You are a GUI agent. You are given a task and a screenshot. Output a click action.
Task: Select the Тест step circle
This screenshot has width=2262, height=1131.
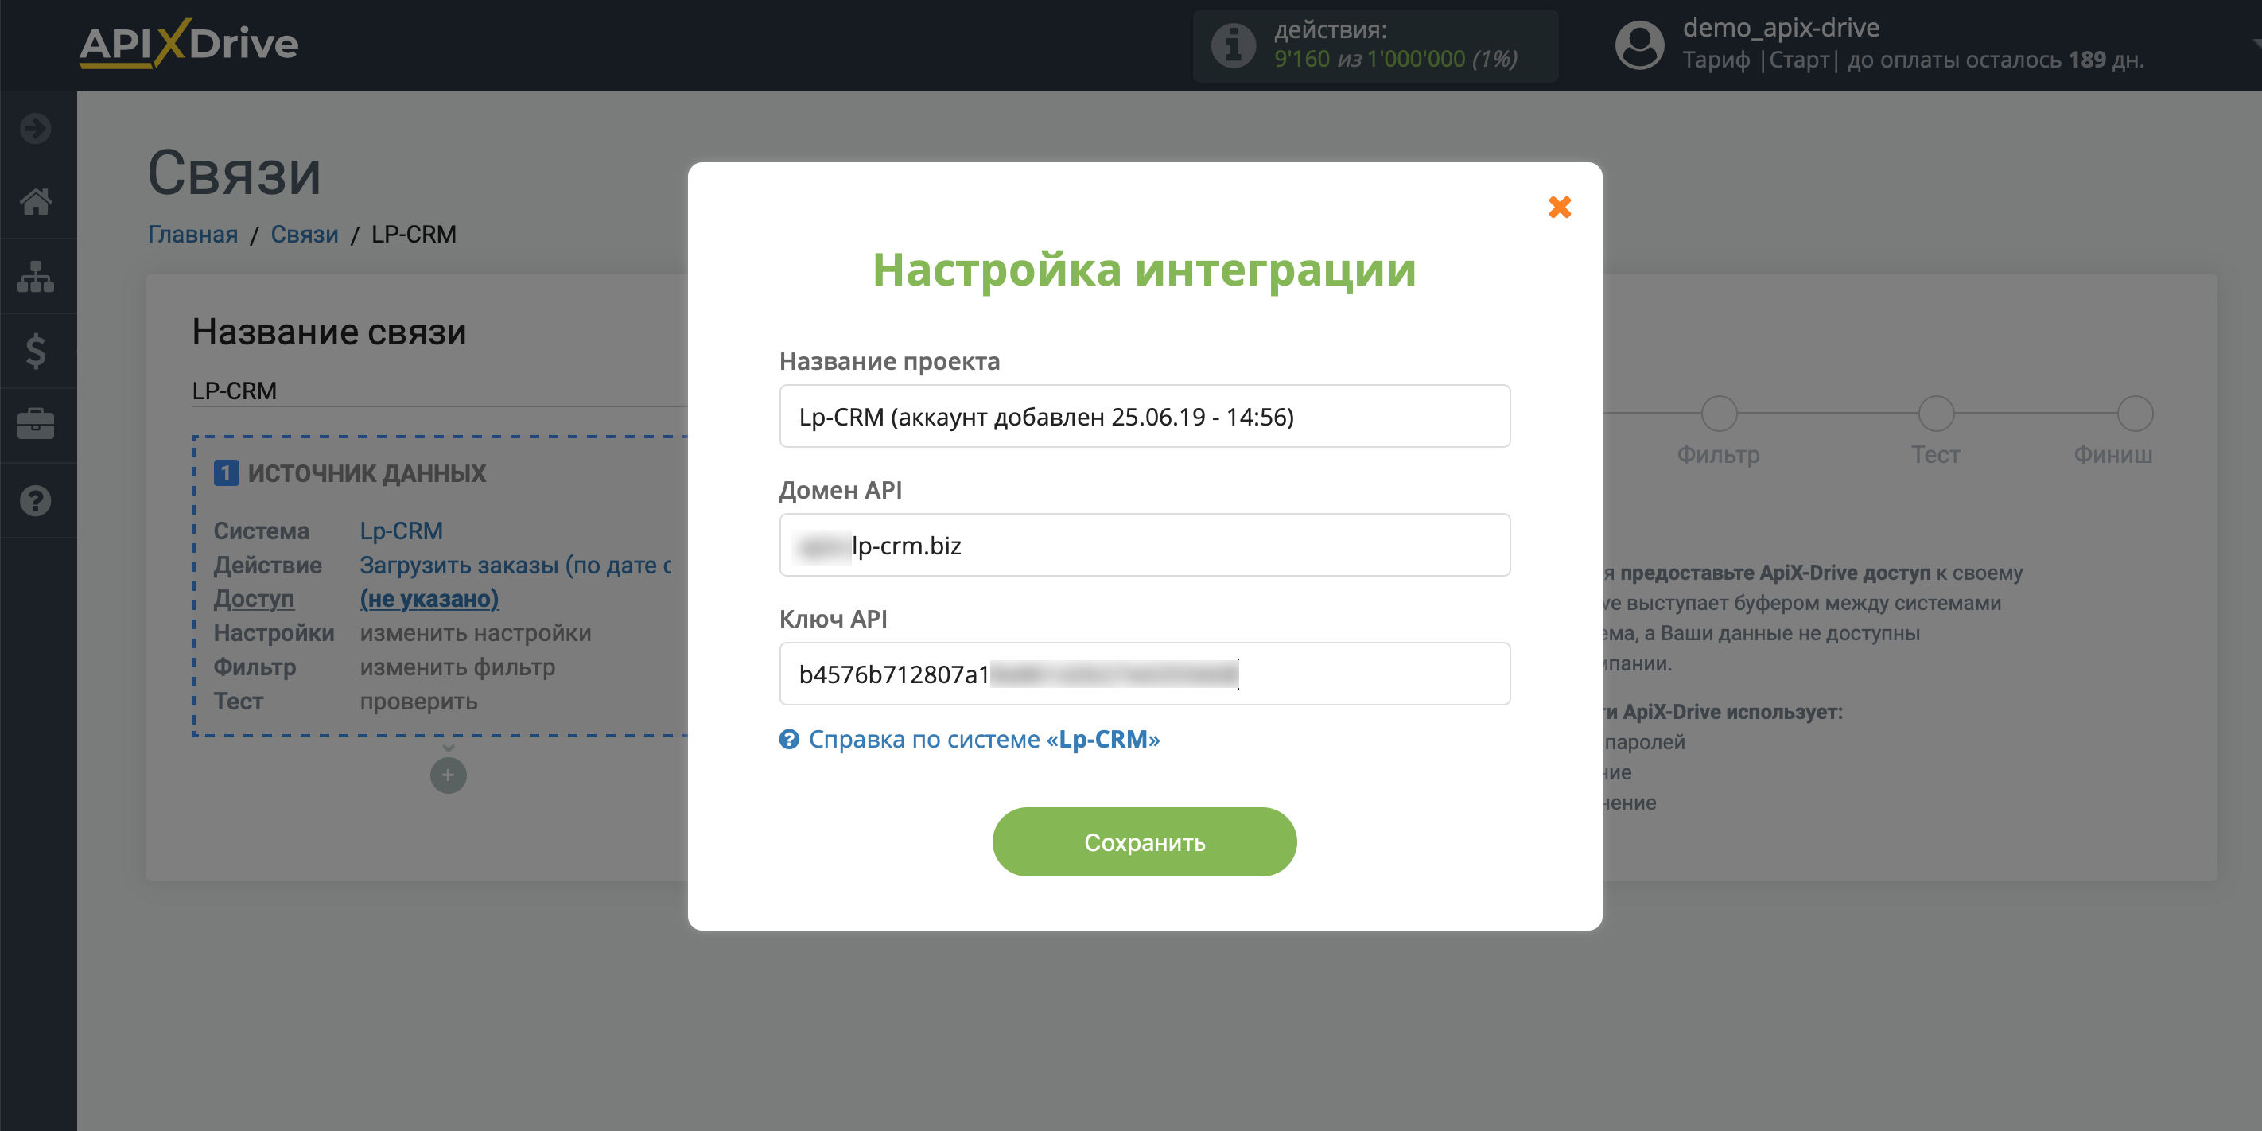(x=1935, y=414)
